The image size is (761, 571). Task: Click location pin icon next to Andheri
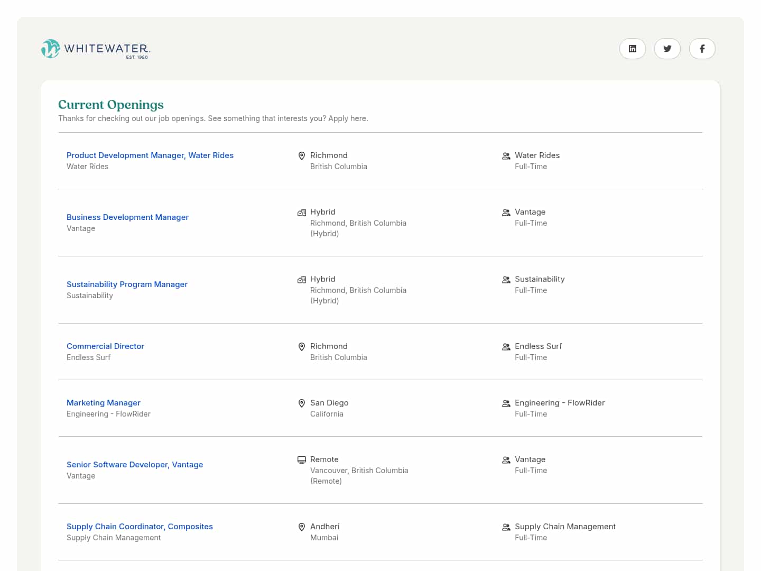pyautogui.click(x=302, y=527)
